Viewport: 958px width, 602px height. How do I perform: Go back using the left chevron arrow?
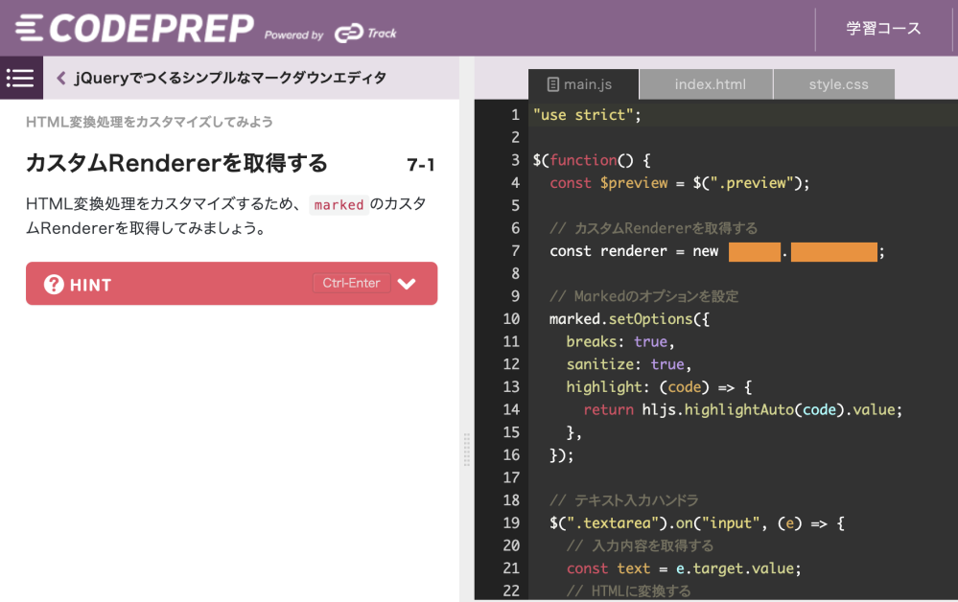pyautogui.click(x=61, y=77)
